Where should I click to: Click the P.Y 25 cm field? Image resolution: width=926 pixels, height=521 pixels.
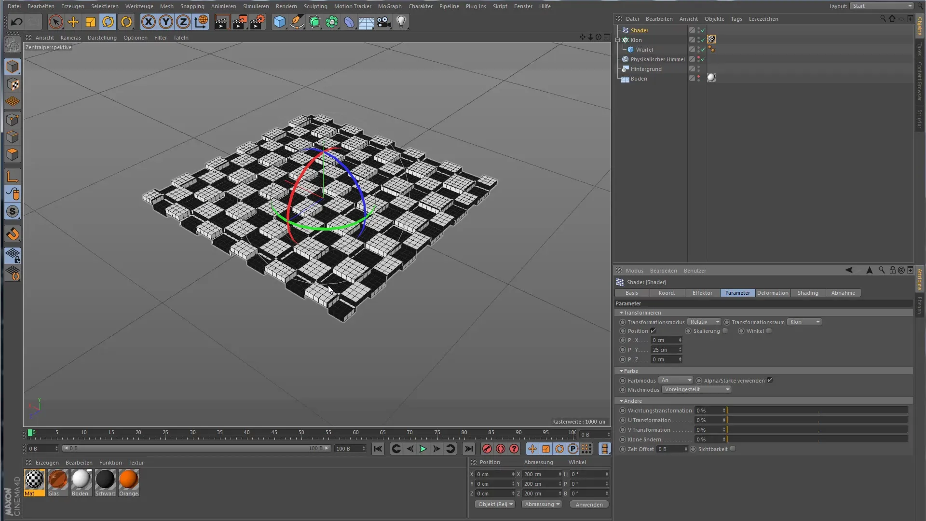pos(667,350)
